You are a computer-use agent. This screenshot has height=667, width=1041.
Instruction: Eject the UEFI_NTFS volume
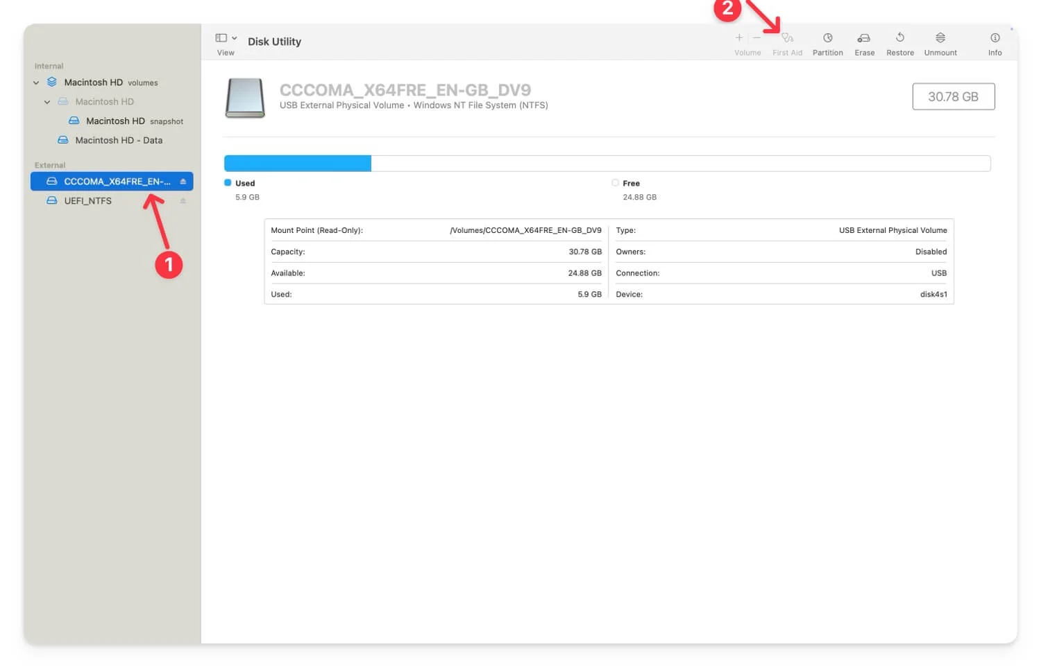(x=183, y=201)
